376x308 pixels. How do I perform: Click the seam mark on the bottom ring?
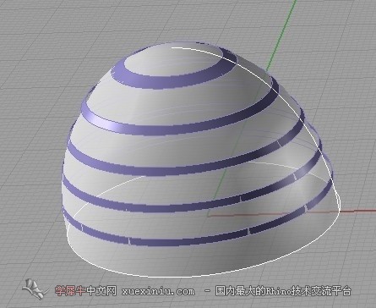pos(129,241)
